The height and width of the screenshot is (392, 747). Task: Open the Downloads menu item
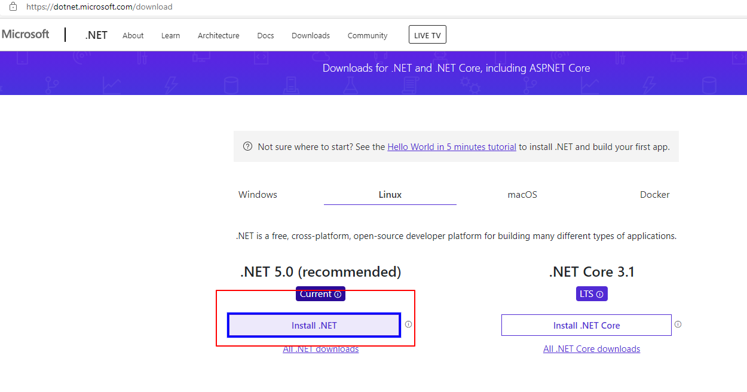click(x=311, y=35)
